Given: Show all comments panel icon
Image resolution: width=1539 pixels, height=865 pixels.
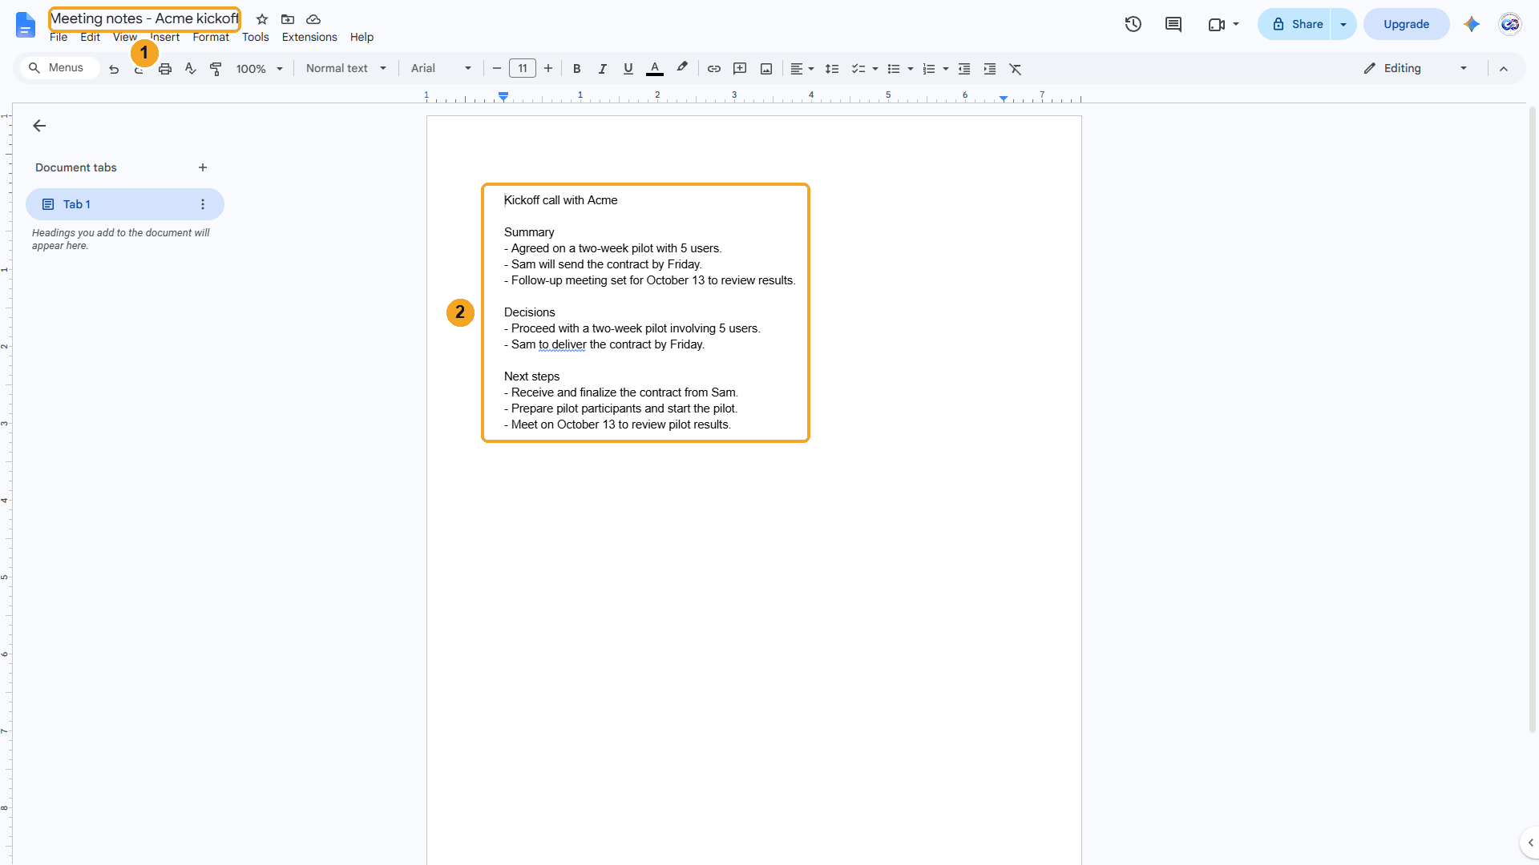Looking at the screenshot, I should coord(1173,24).
